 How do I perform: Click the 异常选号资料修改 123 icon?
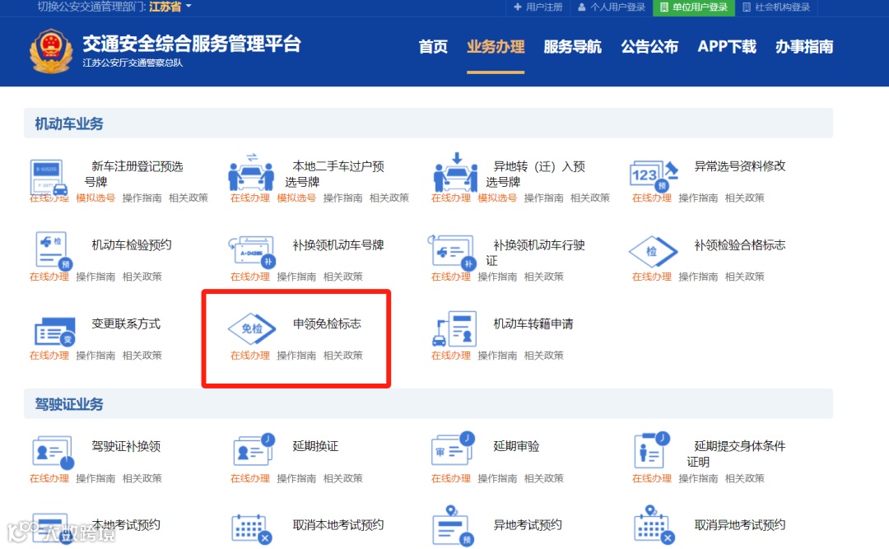tap(654, 175)
